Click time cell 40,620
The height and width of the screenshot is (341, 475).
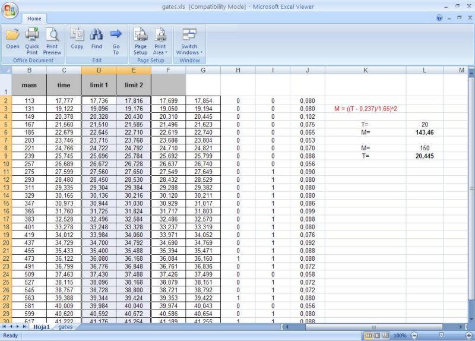click(x=64, y=314)
